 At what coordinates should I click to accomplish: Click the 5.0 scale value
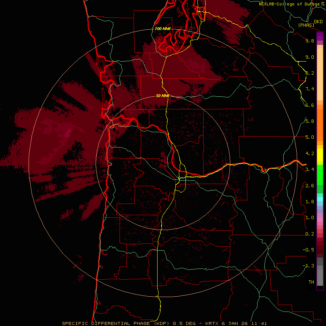click(310, 137)
